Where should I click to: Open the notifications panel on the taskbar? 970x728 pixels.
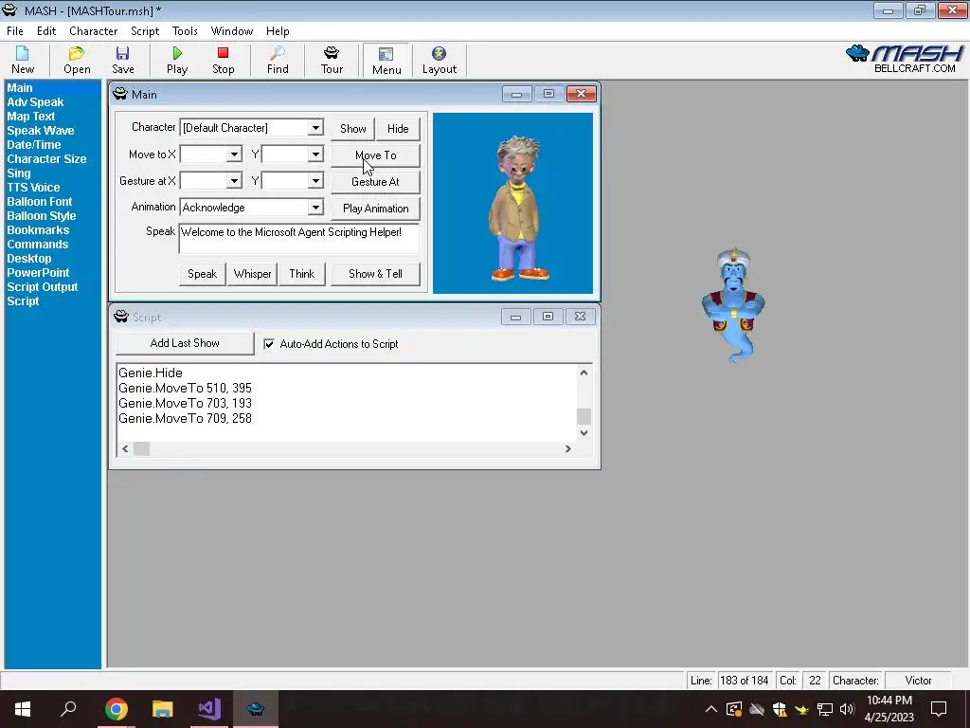click(939, 709)
